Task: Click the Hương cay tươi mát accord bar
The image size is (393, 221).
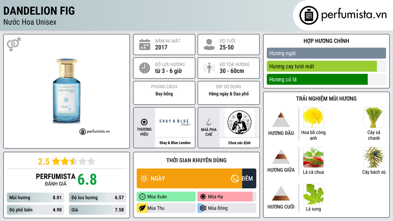Action: click(x=326, y=66)
